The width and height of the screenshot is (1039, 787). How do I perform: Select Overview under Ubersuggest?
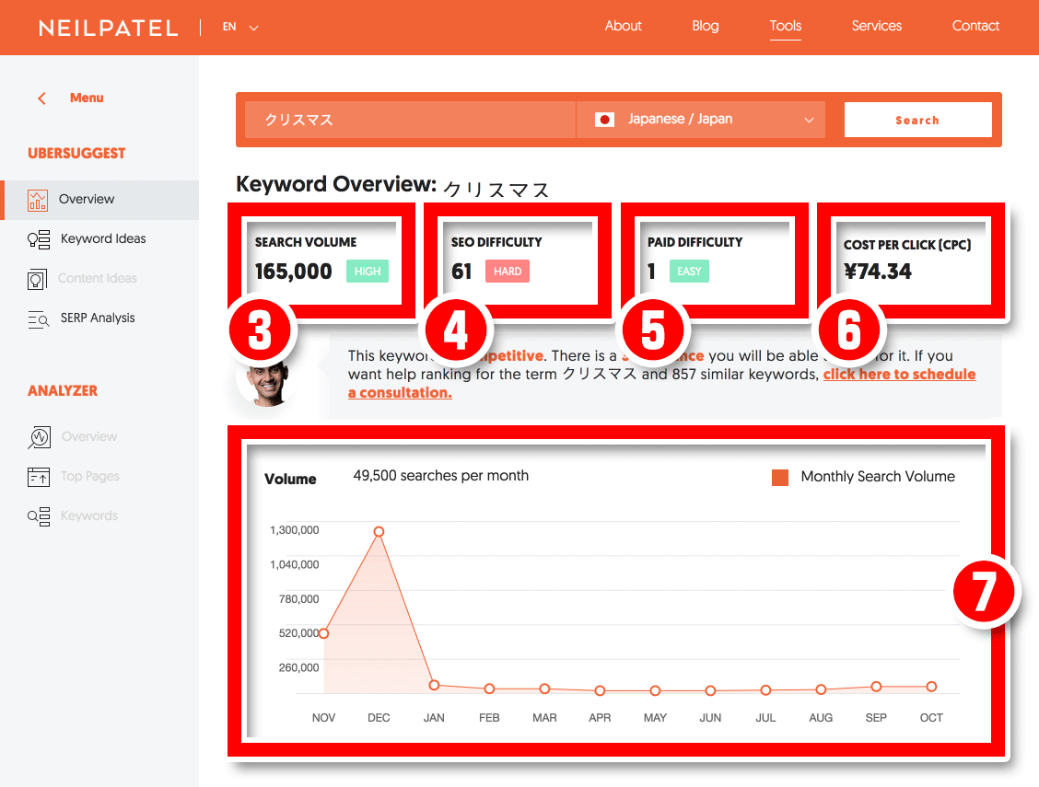(x=87, y=199)
